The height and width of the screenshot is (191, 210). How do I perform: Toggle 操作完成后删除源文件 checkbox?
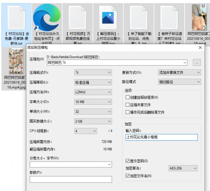coord(128,112)
